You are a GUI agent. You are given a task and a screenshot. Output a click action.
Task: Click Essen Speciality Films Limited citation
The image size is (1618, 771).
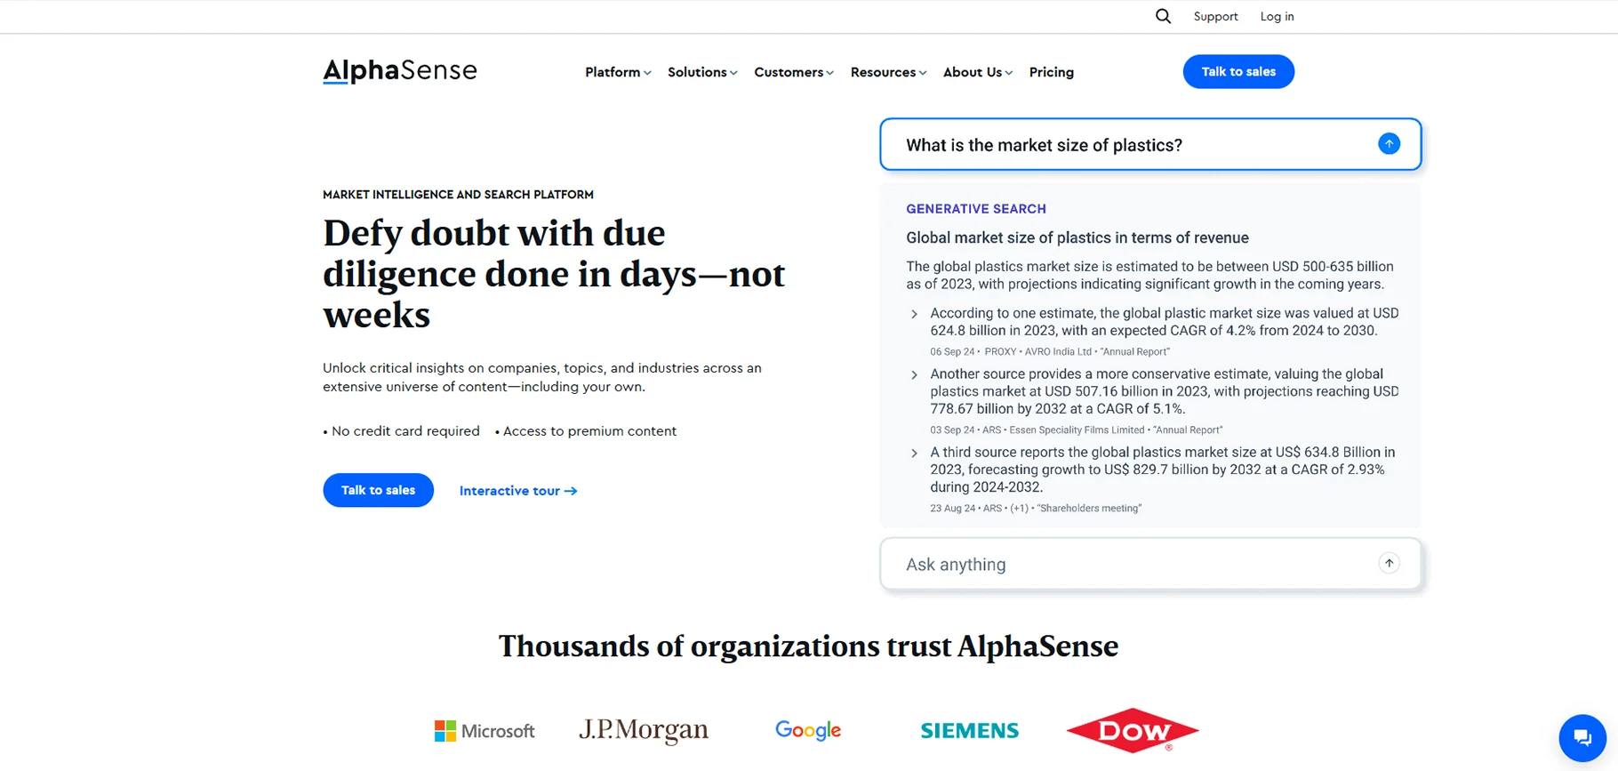(x=1077, y=430)
